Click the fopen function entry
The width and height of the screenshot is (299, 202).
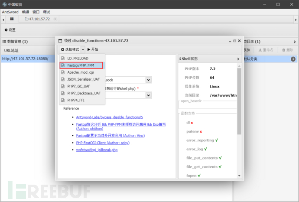(x=193, y=176)
